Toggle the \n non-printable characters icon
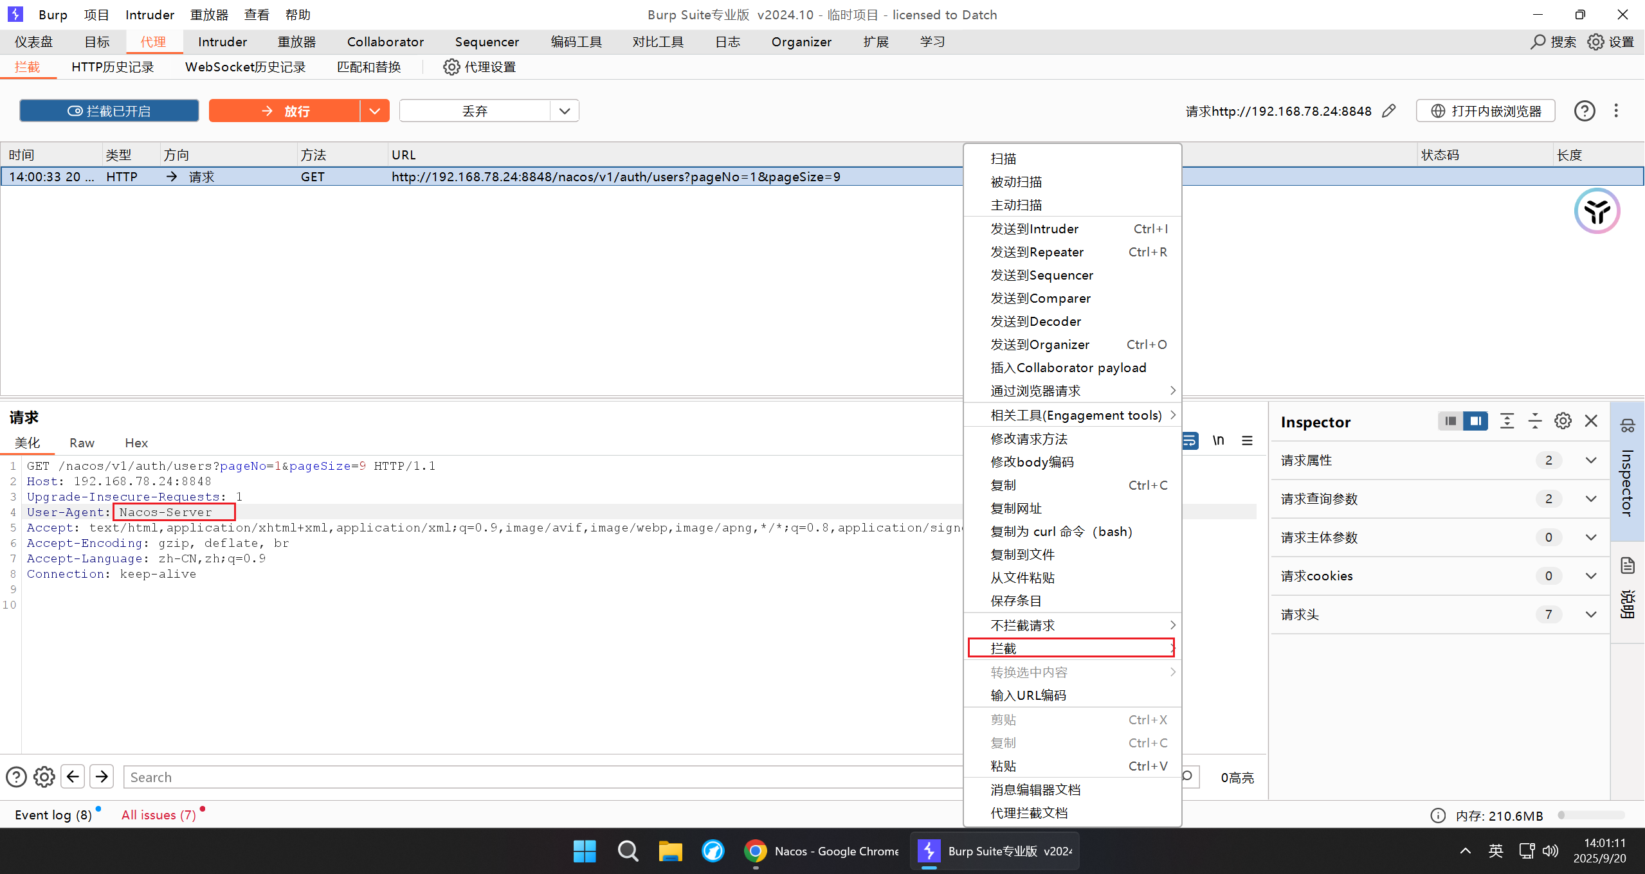The height and width of the screenshot is (874, 1645). pos(1219,441)
